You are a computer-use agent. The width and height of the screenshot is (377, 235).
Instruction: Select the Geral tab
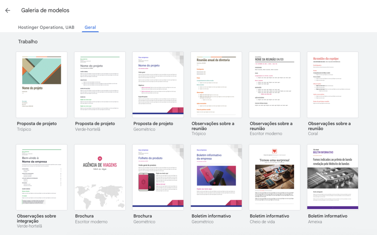coord(90,27)
